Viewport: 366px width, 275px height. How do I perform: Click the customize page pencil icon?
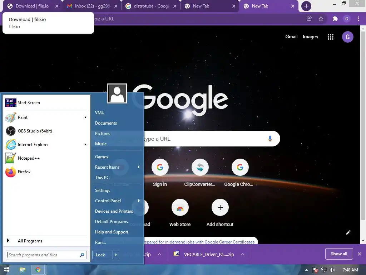[x=348, y=232]
